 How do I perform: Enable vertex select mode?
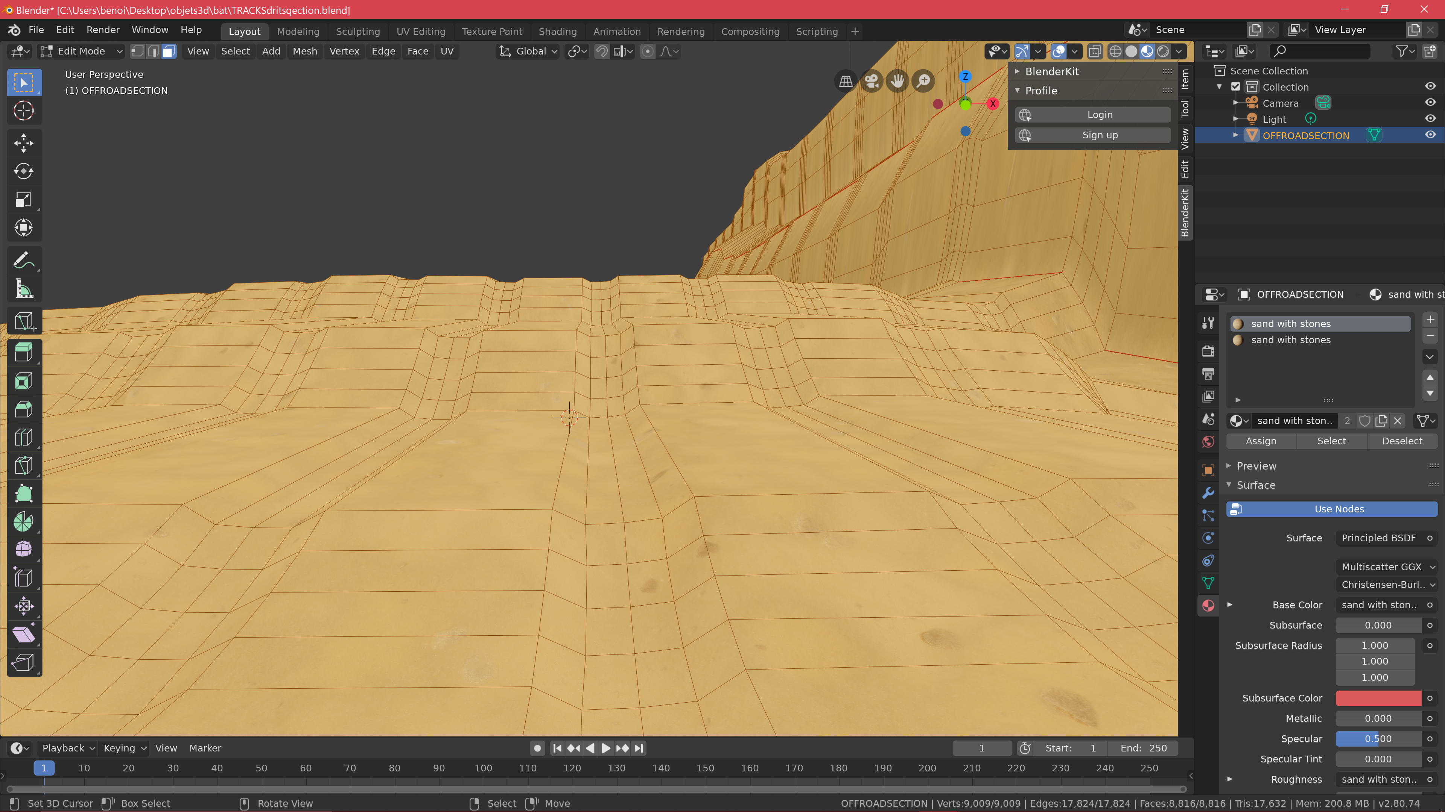click(137, 51)
